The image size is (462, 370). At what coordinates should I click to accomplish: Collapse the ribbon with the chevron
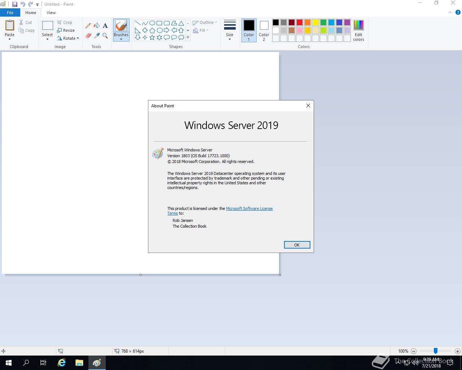point(450,12)
